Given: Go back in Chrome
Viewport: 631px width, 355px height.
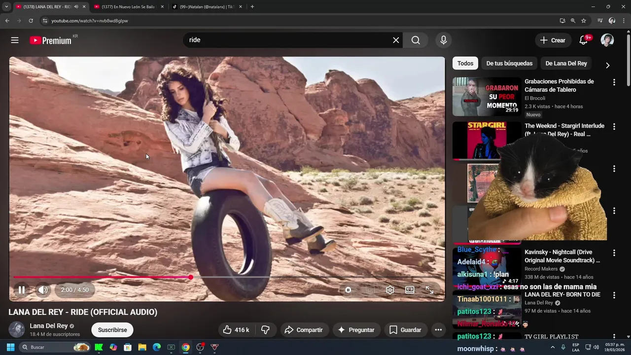Looking at the screenshot, I should point(7,21).
